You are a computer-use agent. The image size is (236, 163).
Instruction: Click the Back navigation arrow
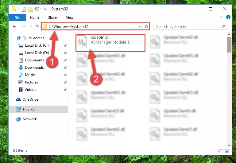14,26
